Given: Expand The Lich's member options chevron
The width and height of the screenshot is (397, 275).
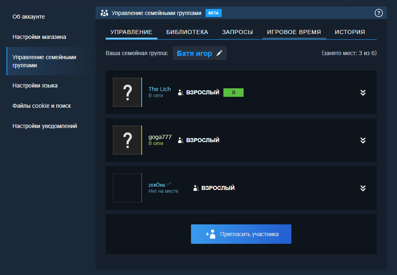Looking at the screenshot, I should tap(363, 92).
